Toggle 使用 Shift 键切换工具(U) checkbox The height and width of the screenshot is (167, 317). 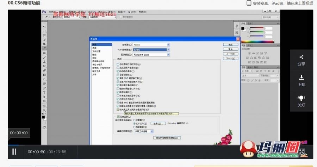[x=118, y=78]
